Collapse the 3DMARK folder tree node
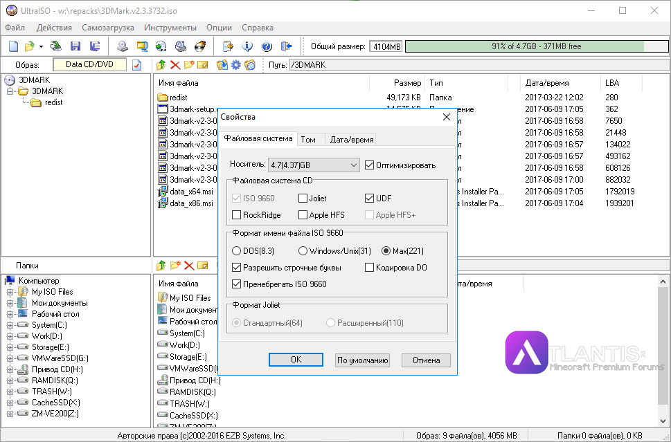The height and width of the screenshot is (442, 671). click(x=10, y=91)
